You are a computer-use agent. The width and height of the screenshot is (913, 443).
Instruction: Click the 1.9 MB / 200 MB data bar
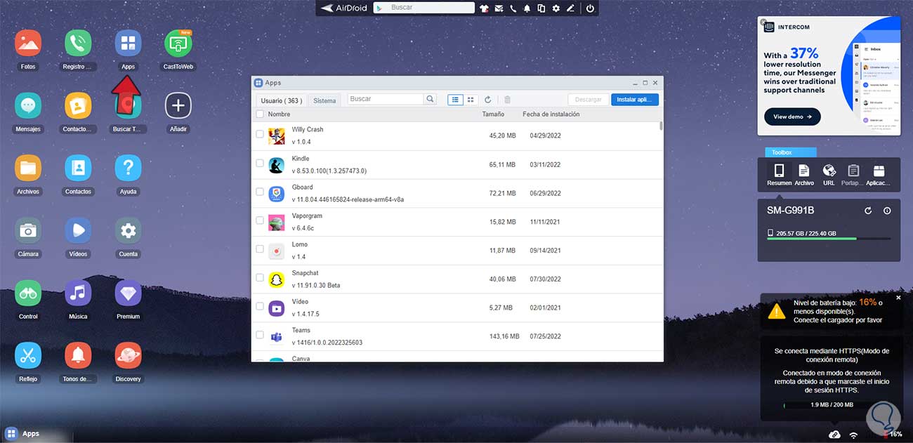pos(832,405)
